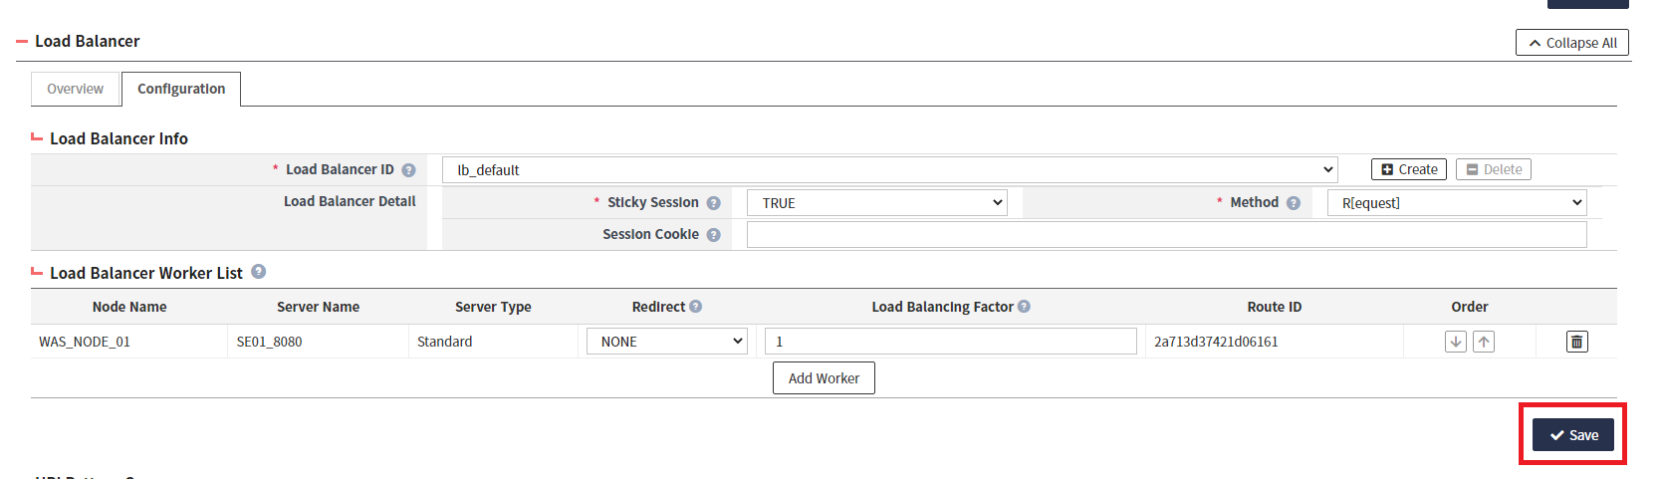This screenshot has height=479, width=1660.
Task: Click the Collapse All button
Action: [x=1571, y=43]
